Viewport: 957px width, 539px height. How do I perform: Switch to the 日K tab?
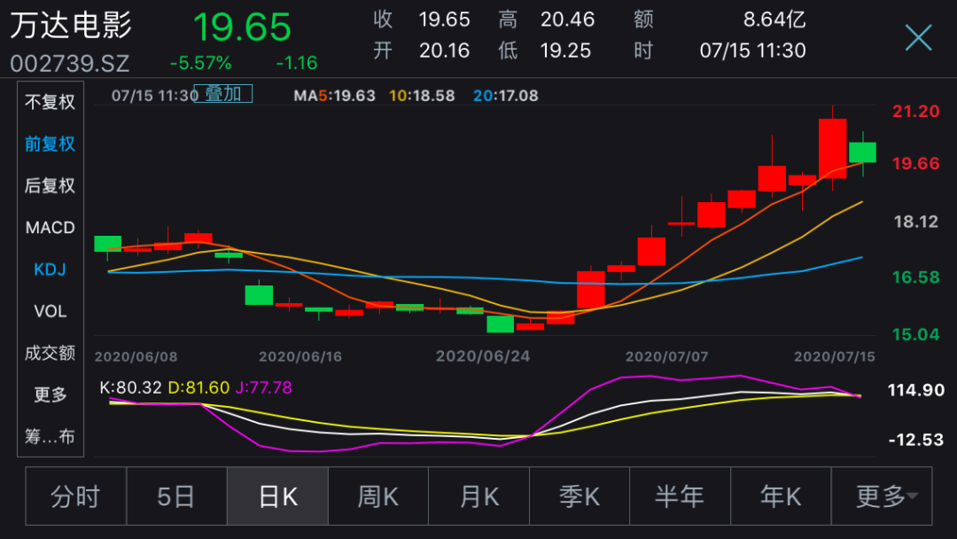point(277,496)
